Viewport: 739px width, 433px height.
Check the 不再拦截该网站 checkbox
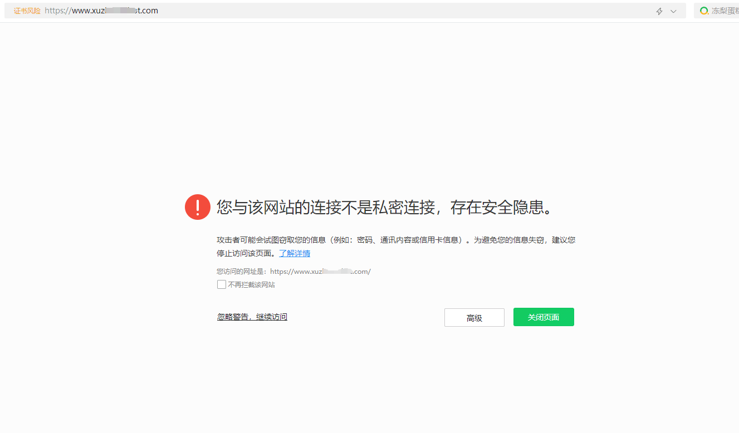coord(222,284)
